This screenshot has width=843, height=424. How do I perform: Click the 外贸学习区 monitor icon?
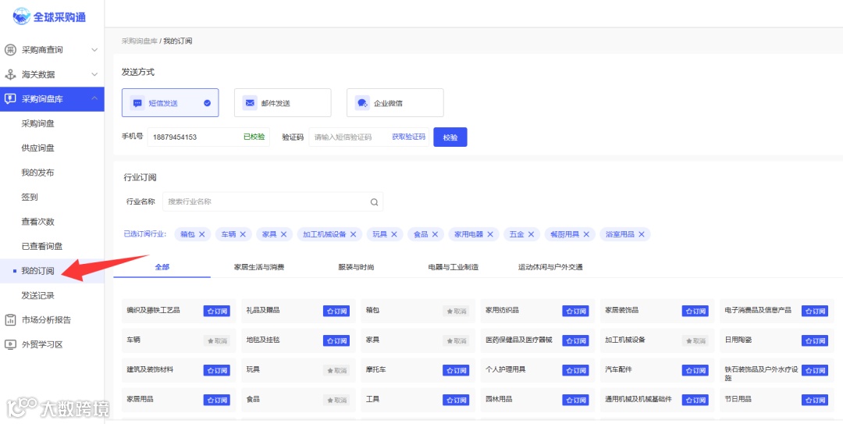coord(10,344)
